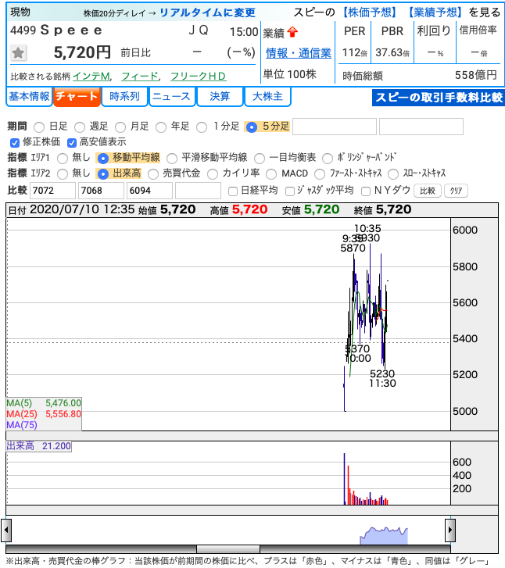The image size is (505, 568).
Task: Click the MA(25) legend value 5,556.80
Action: point(63,414)
